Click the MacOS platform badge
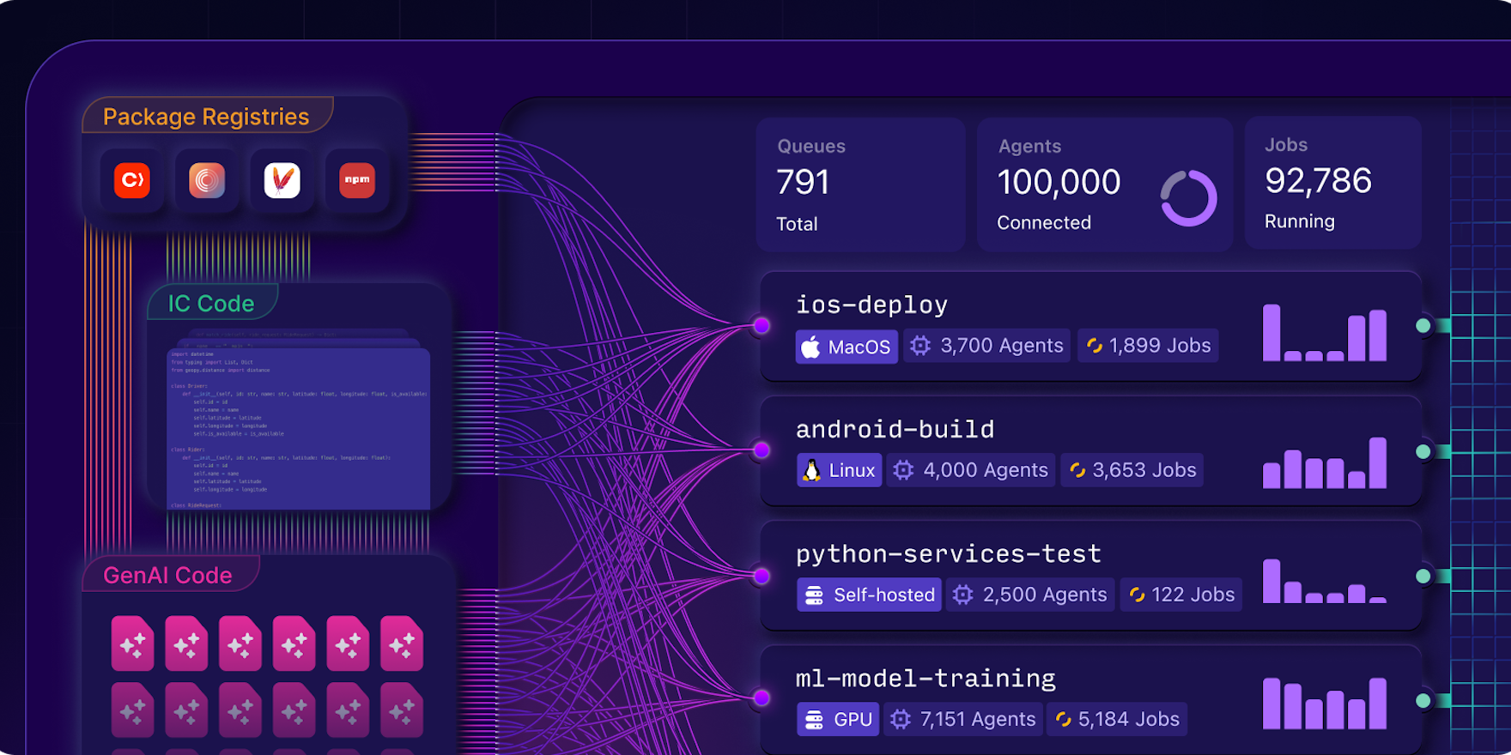 point(847,347)
